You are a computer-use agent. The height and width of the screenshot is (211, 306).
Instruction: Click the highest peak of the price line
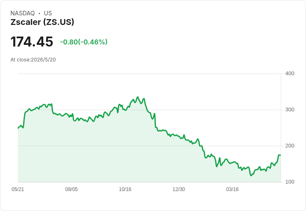coord(138,97)
